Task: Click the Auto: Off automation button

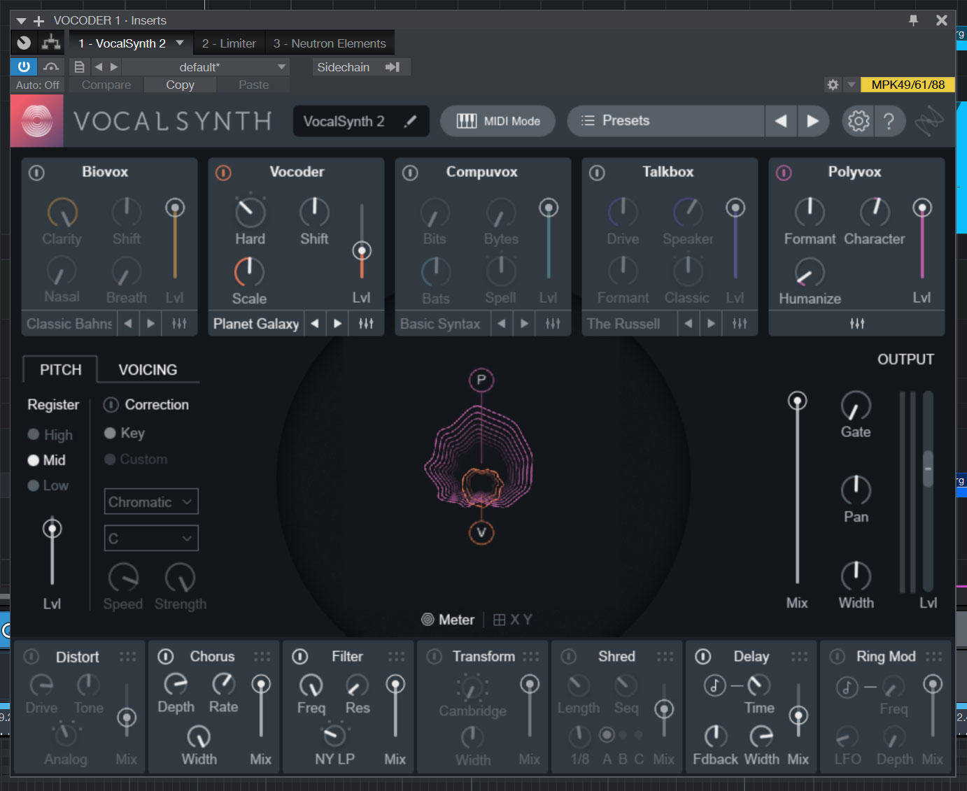Action: [x=38, y=85]
